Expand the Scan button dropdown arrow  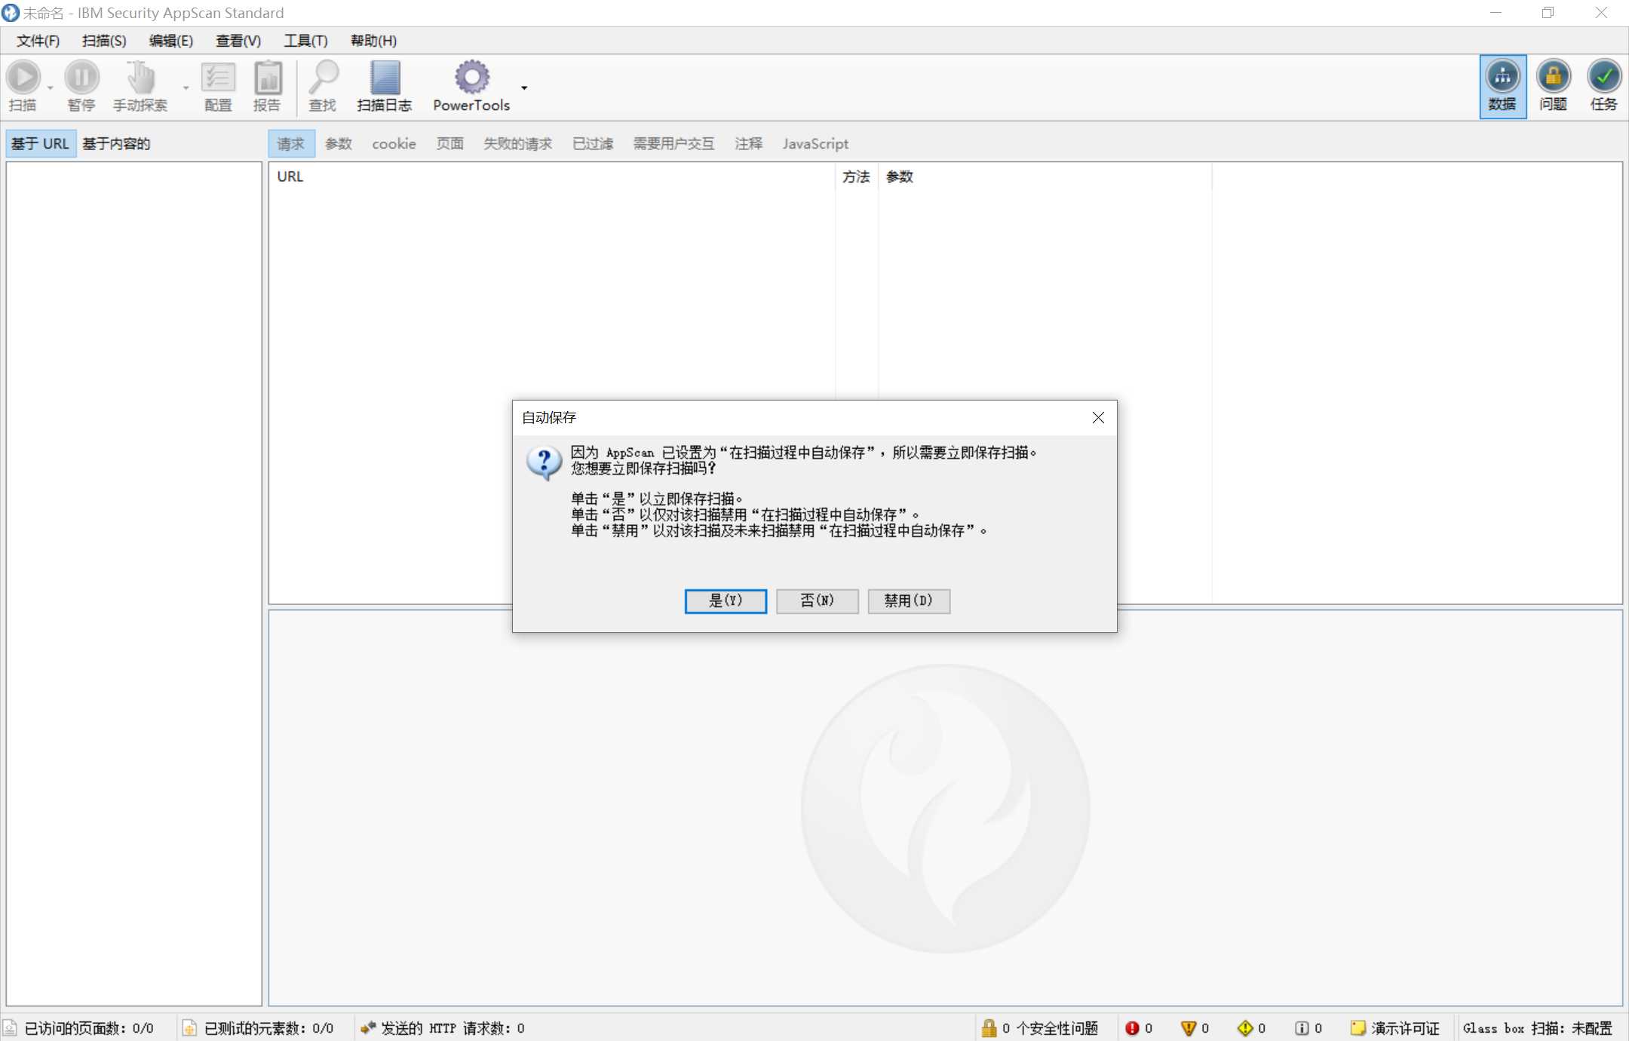[51, 88]
